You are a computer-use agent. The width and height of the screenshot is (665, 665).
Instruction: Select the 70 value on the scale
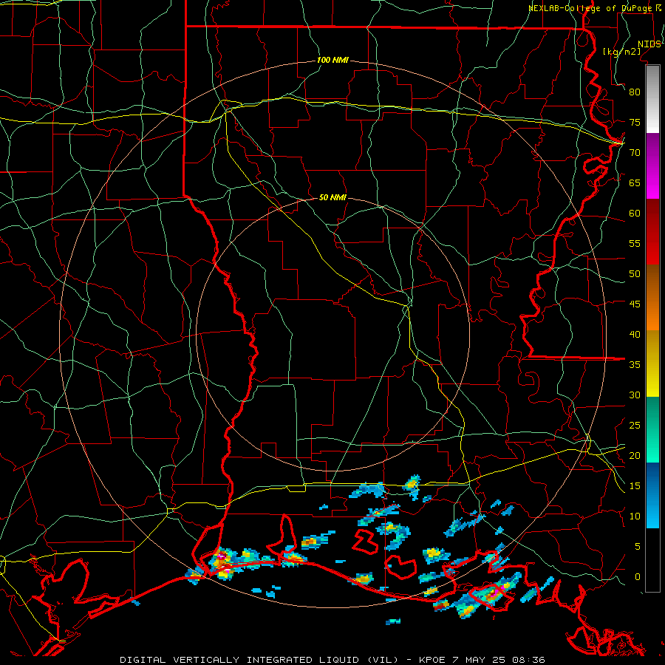[x=635, y=153]
